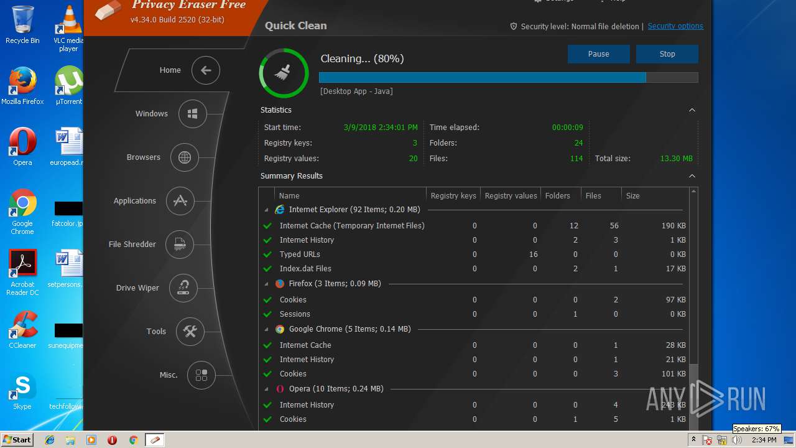Viewport: 796px width, 448px height.
Task: Open Skype desktop shortcut
Action: 22,391
